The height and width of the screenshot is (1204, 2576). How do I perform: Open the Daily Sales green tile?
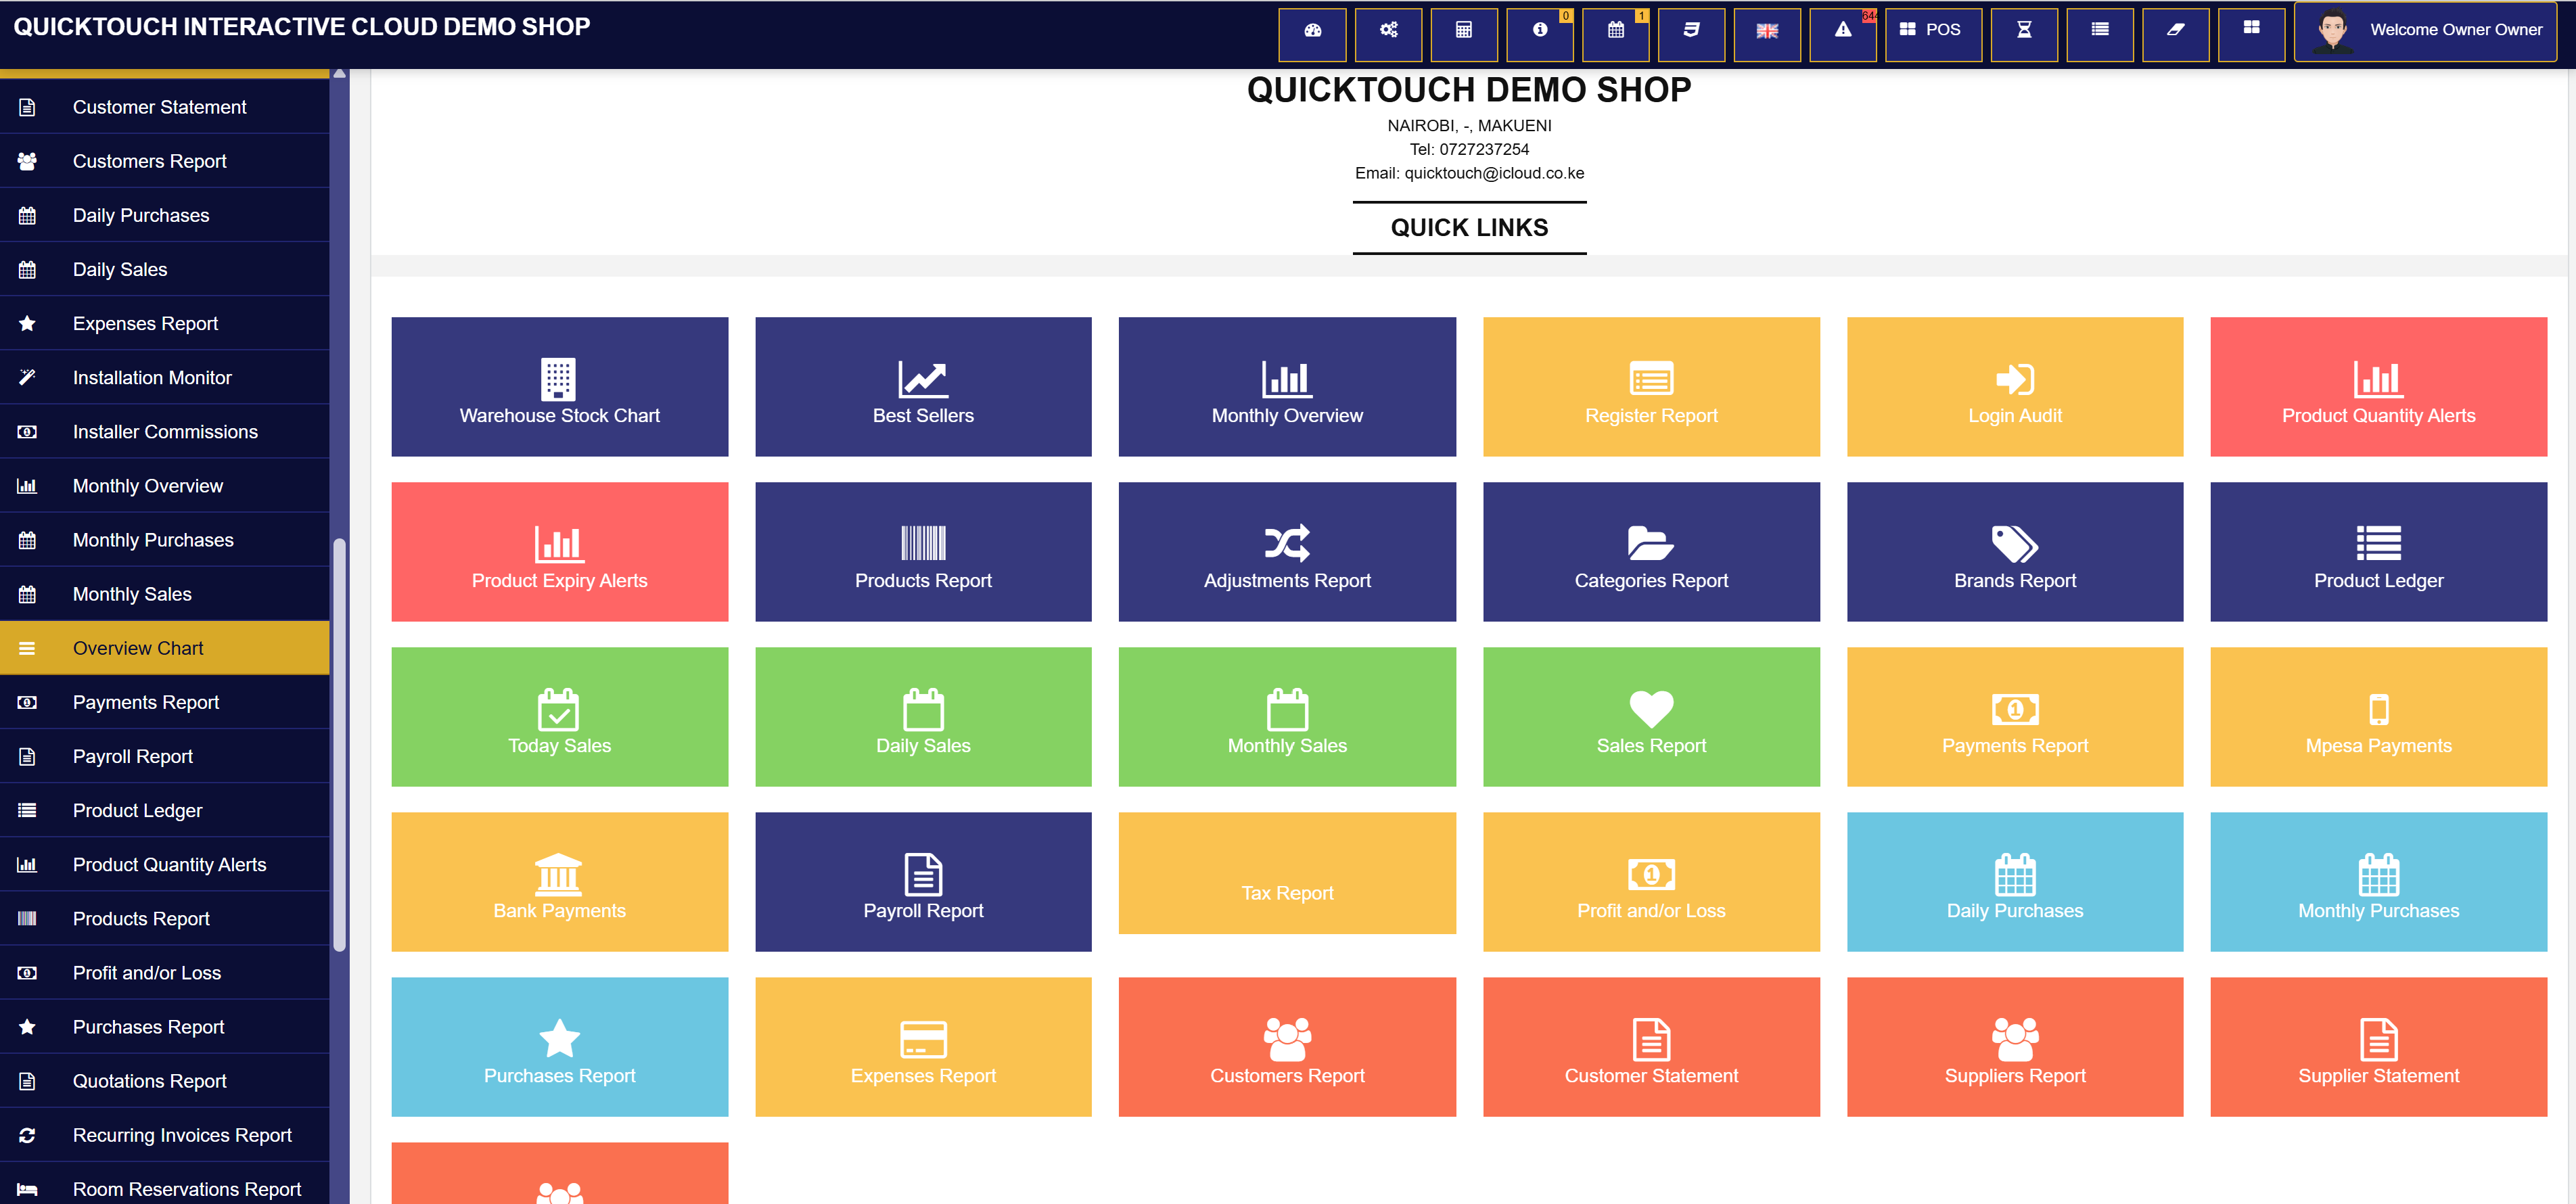pyautogui.click(x=923, y=717)
